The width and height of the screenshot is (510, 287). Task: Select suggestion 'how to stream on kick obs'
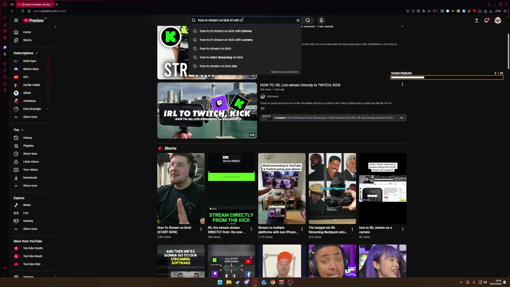[x=245, y=66]
